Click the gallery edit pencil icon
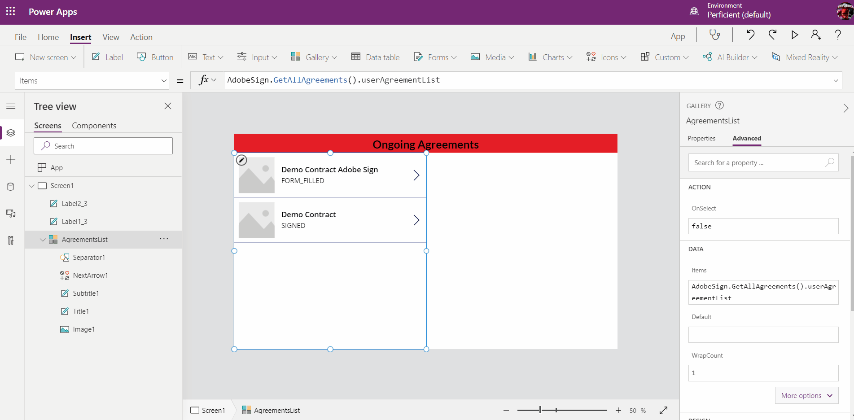854x420 pixels. [x=241, y=160]
